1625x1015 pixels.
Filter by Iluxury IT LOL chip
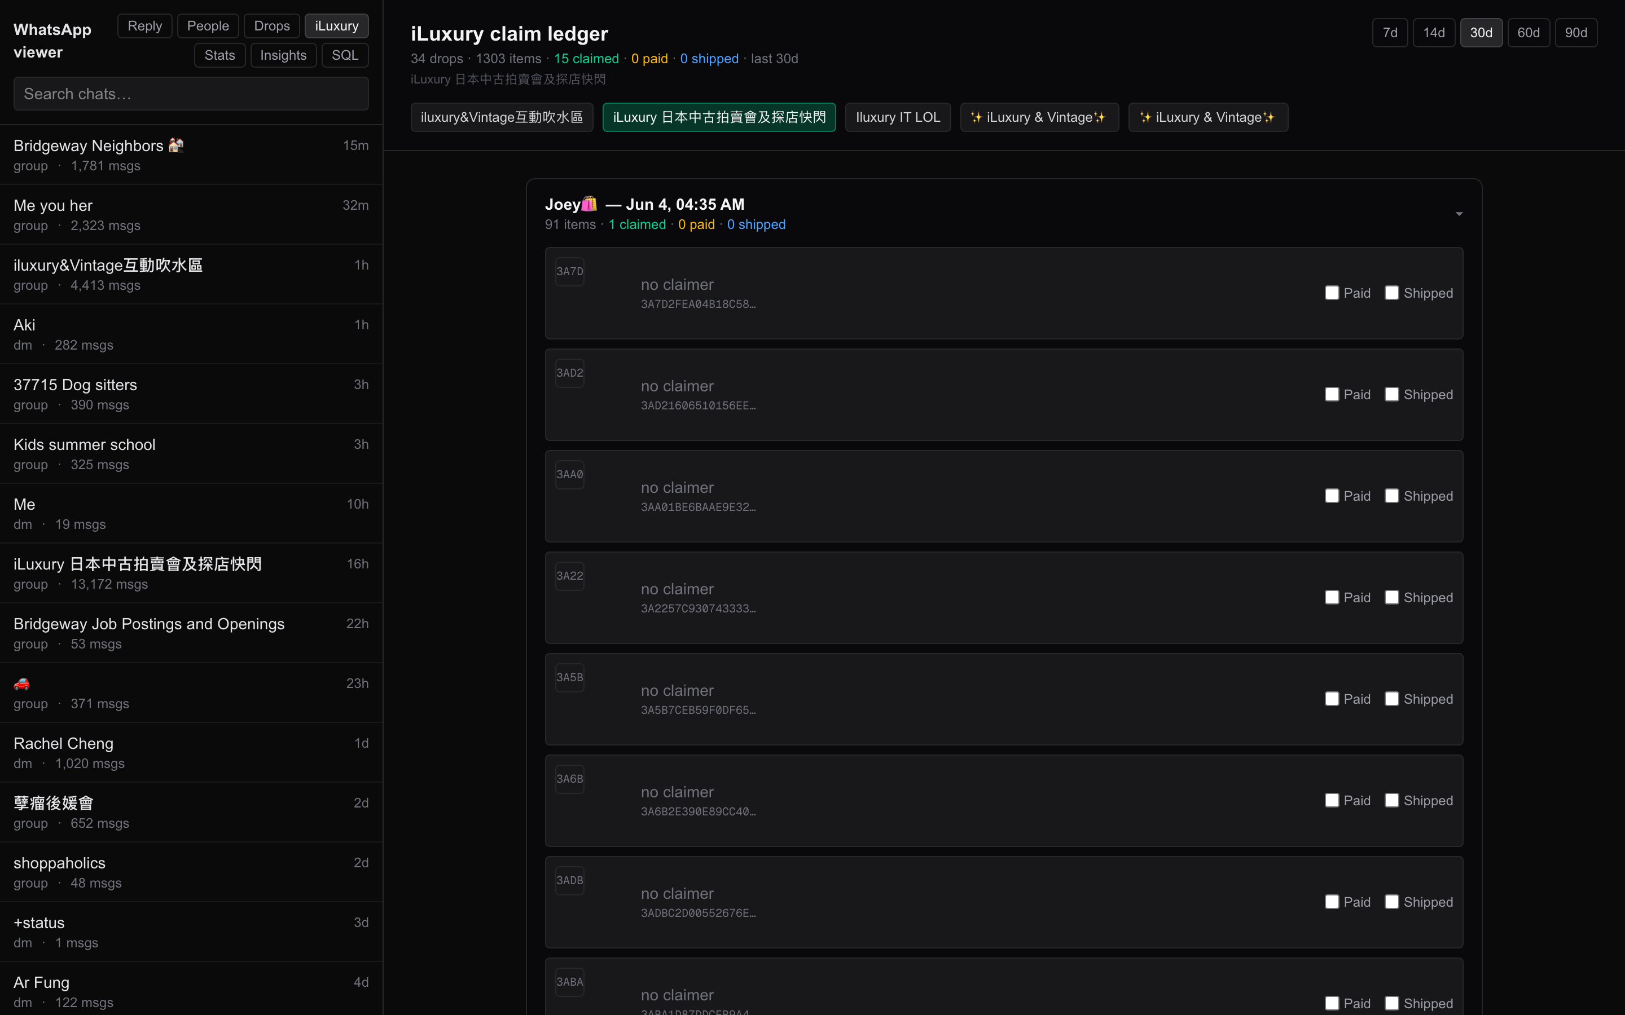point(898,117)
